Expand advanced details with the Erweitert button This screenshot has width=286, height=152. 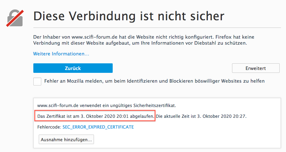point(256,68)
